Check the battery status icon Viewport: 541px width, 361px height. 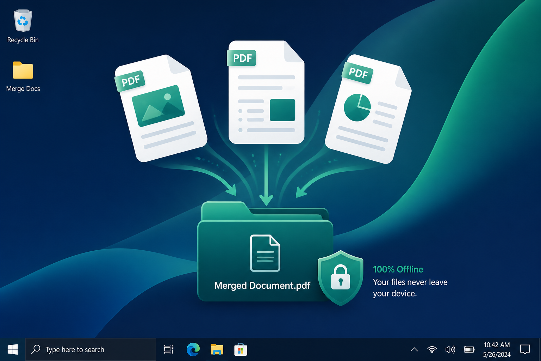click(x=469, y=349)
